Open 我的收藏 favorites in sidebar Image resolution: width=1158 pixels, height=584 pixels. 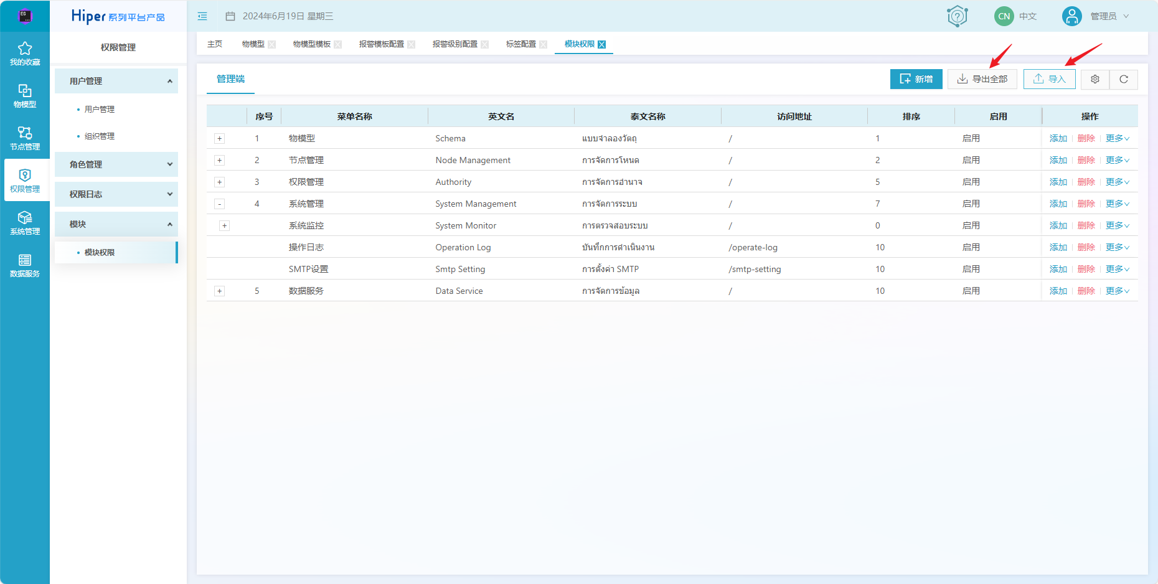pos(25,54)
